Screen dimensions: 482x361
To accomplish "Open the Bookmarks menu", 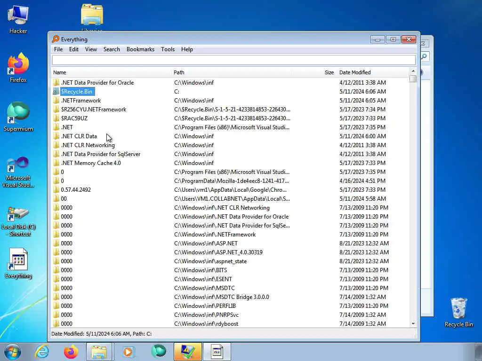I will [140, 49].
